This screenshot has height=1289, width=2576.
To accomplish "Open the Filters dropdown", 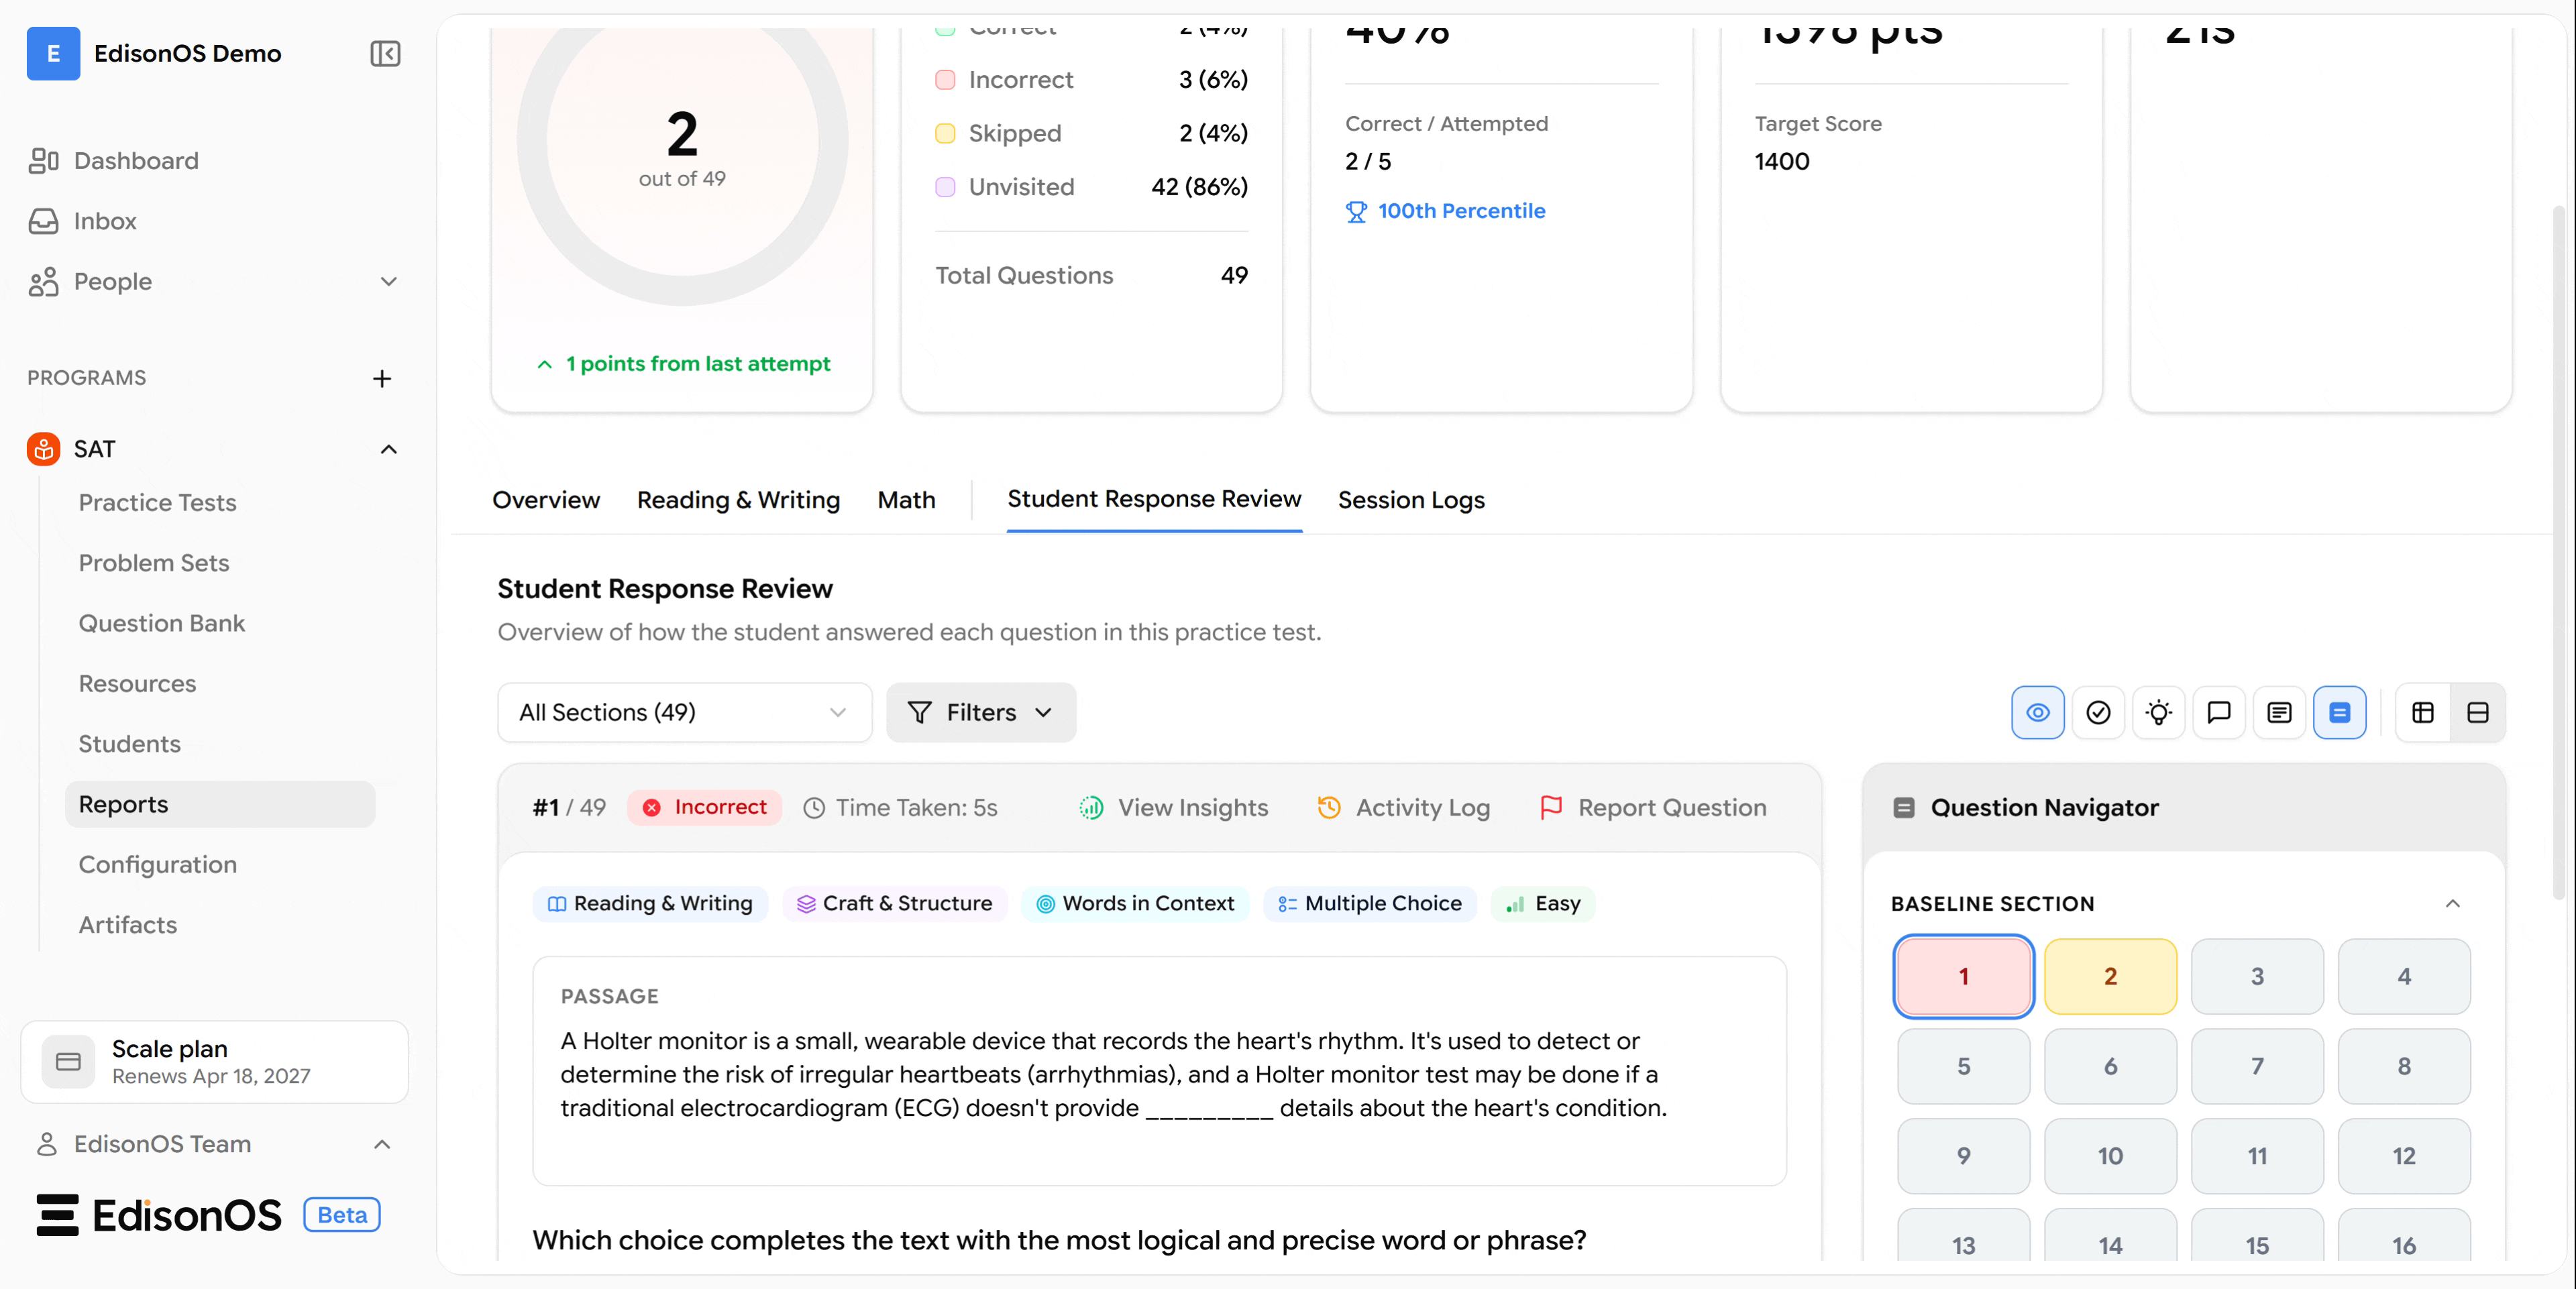I will click(x=980, y=712).
